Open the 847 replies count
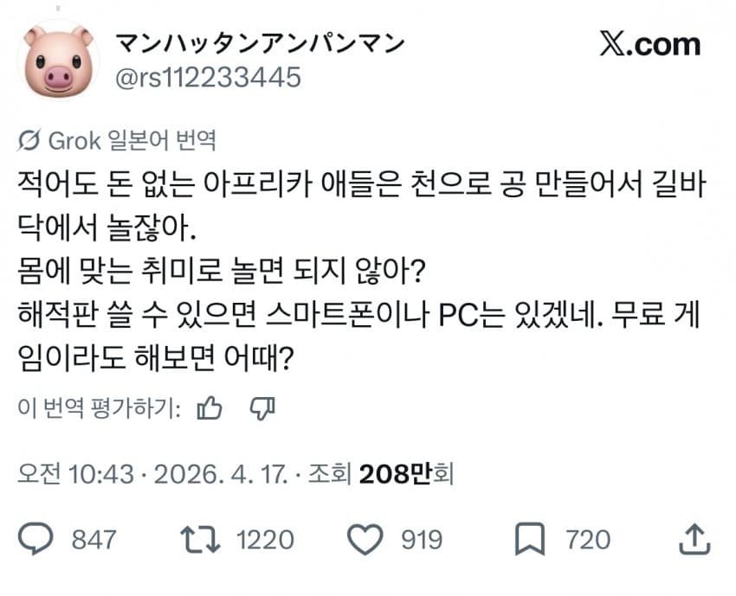The image size is (736, 596). 94,540
